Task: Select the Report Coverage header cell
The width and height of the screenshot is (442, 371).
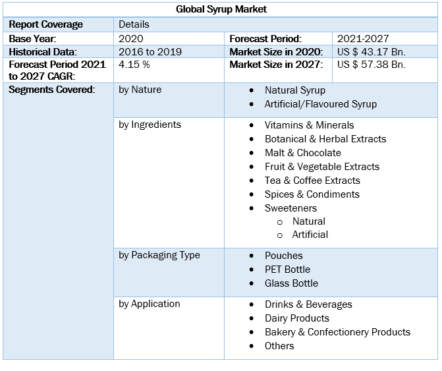Action: pos(46,24)
